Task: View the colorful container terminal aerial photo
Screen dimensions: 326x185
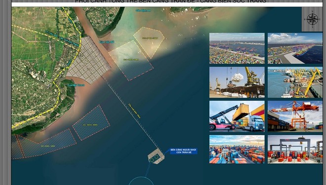Action: coord(237,150)
